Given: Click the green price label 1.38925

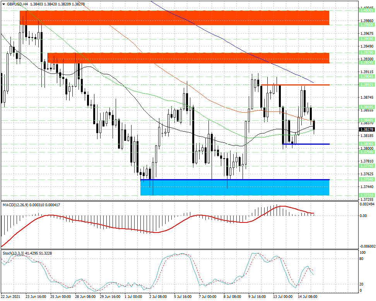Looking at the screenshot, I should (x=367, y=85).
